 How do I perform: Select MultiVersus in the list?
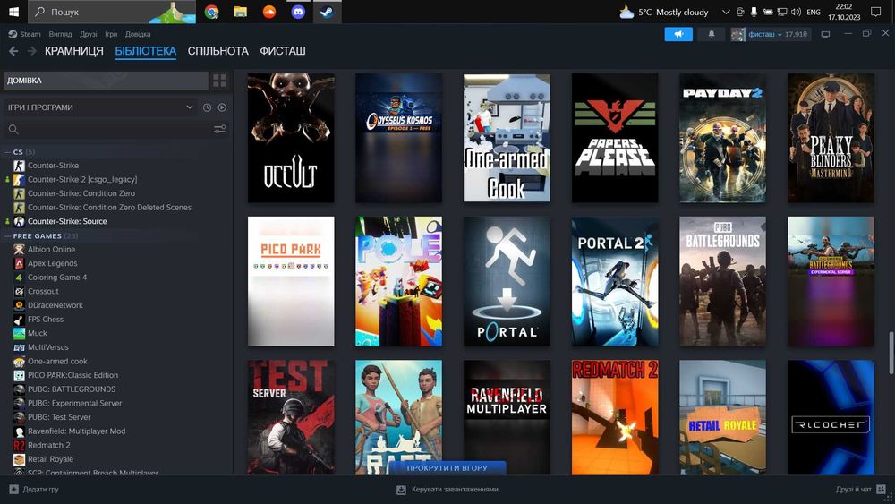[x=48, y=347]
